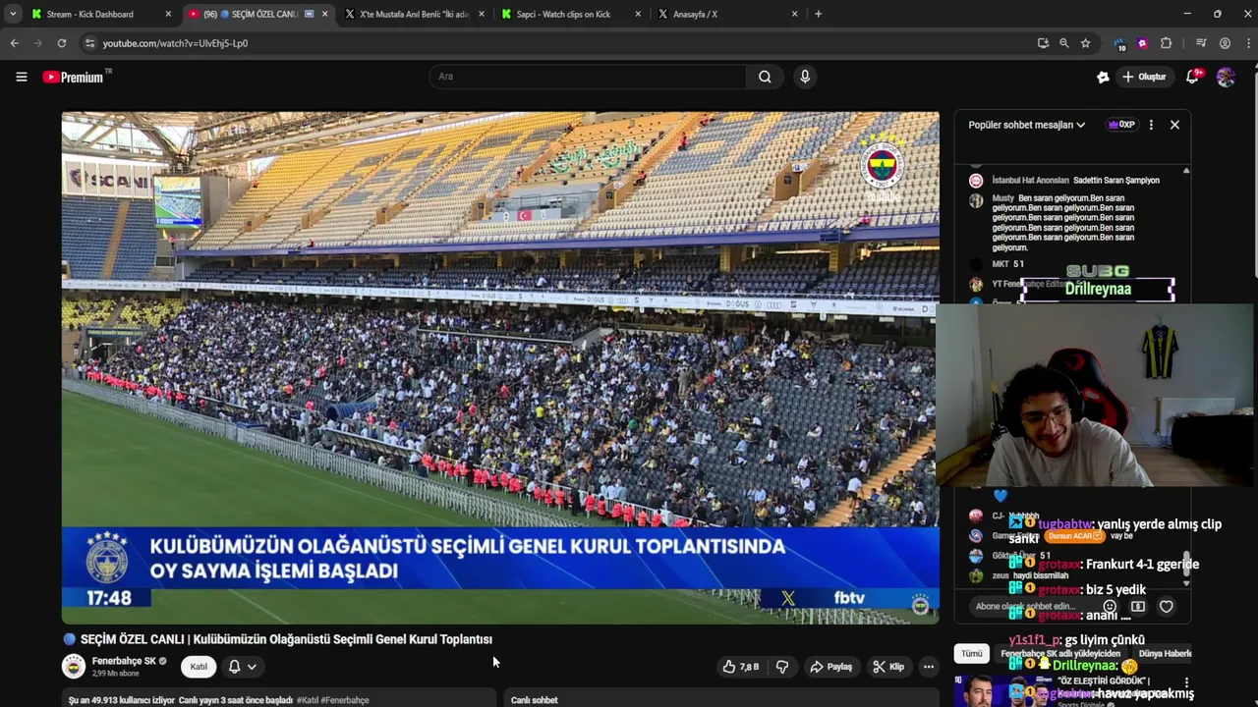Click the fbtv logo in the video banner

pos(849,598)
